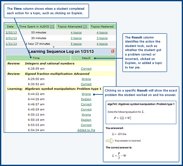Image resolution: width=183 pixels, height=166 pixels.
Task: Open the 2/02/13 date log
Action: point(11,32)
